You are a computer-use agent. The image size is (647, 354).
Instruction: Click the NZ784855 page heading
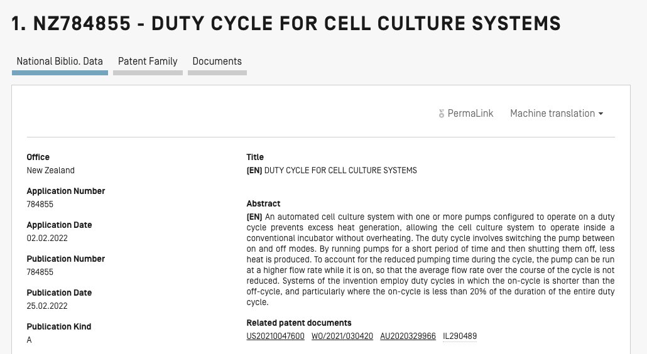coord(286,23)
